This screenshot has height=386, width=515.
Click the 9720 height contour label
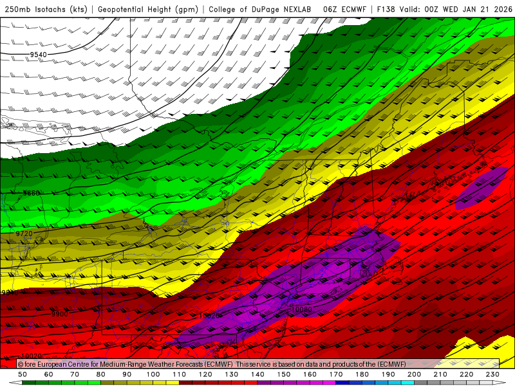pyautogui.click(x=24, y=234)
